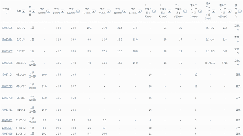
Task: Click order code 47087704 for MEUC10
Action: point(7,74)
